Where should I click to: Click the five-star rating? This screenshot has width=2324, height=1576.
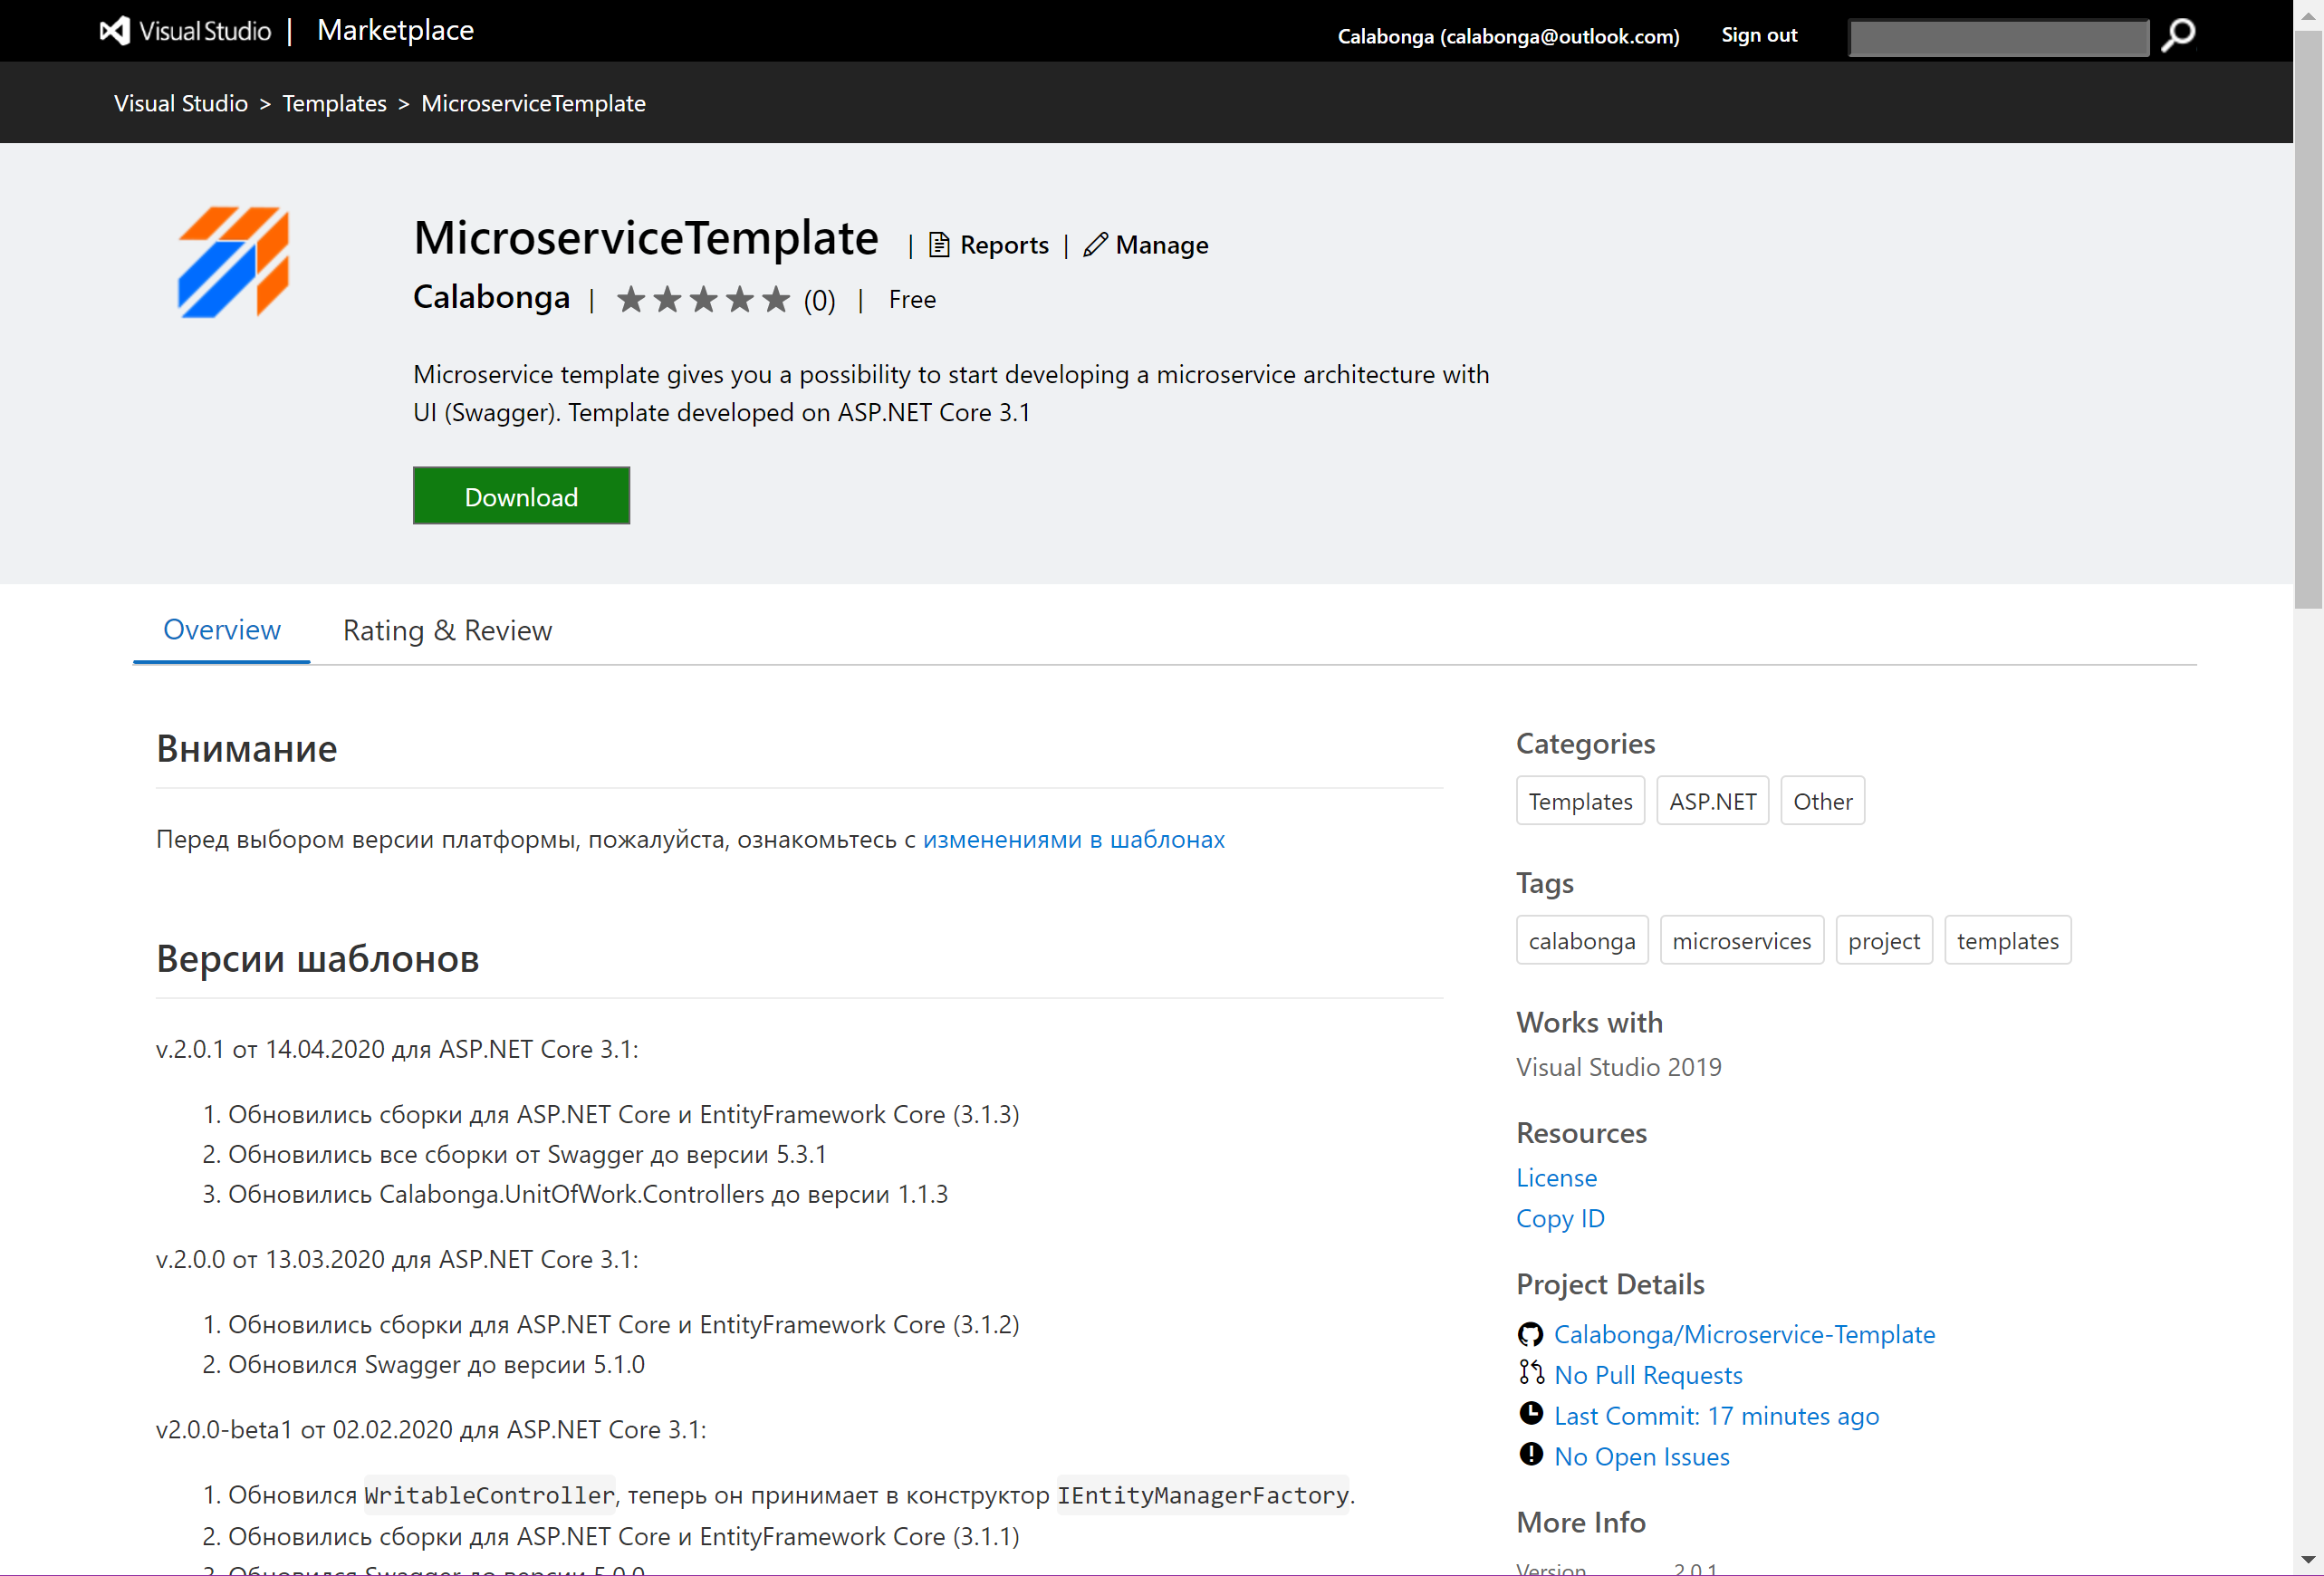tap(703, 299)
